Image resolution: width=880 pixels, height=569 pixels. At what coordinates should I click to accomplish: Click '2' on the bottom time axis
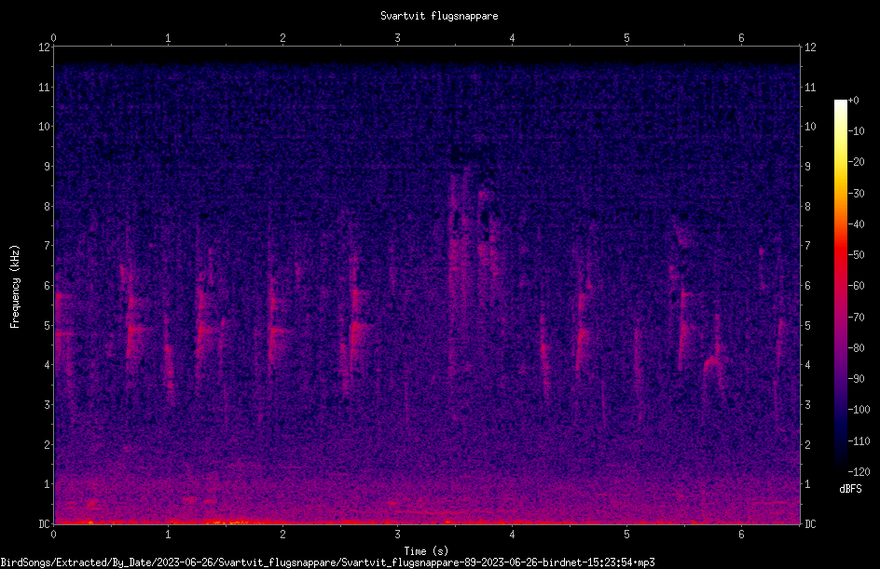[282, 535]
